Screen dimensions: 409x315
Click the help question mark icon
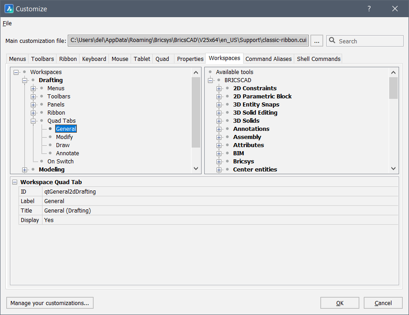(x=369, y=9)
